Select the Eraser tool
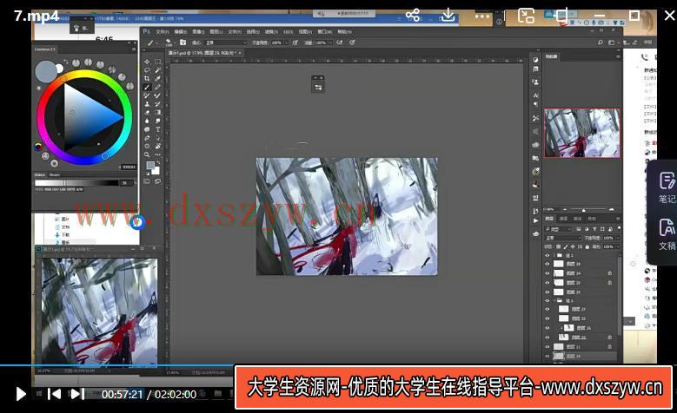677x413 pixels. click(147, 113)
